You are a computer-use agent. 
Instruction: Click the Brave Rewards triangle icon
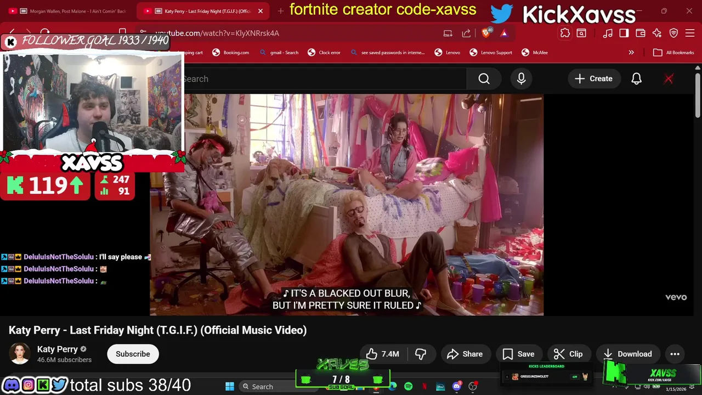click(504, 33)
